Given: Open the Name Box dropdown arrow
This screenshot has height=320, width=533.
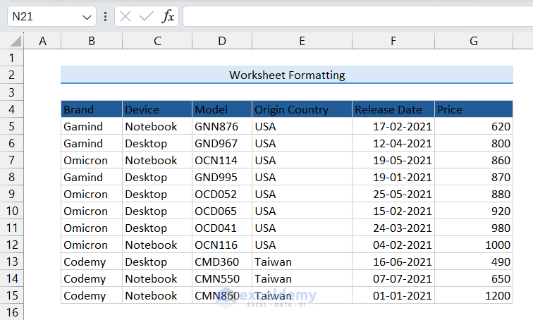Looking at the screenshot, I should tap(87, 17).
